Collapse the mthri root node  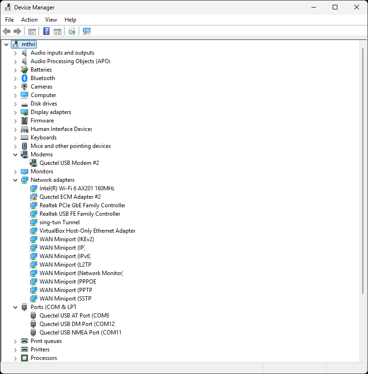click(x=7, y=44)
